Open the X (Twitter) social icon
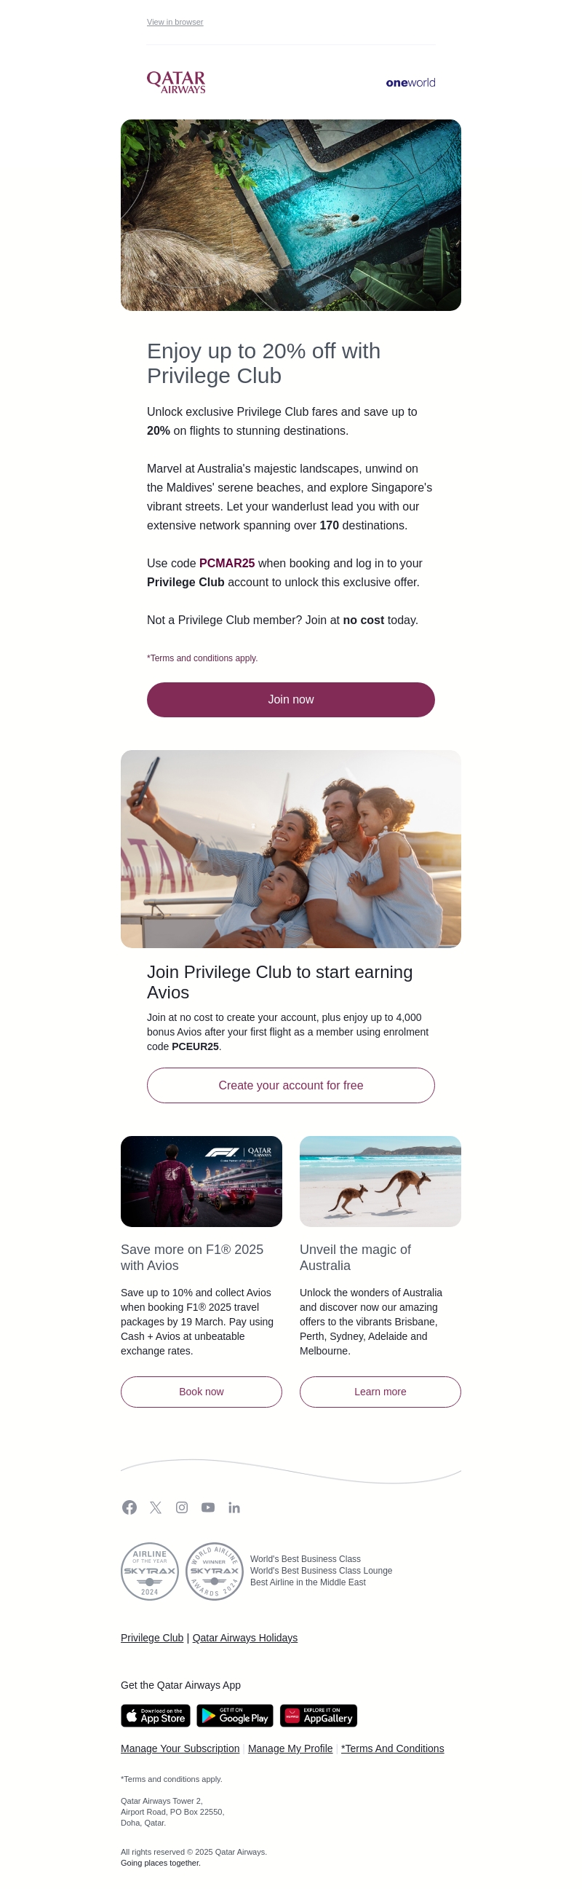The width and height of the screenshot is (582, 1889). coord(156,1507)
